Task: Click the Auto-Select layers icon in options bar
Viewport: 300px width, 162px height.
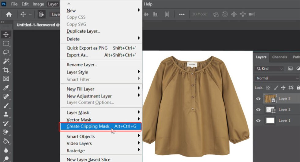Action: [x=41, y=14]
